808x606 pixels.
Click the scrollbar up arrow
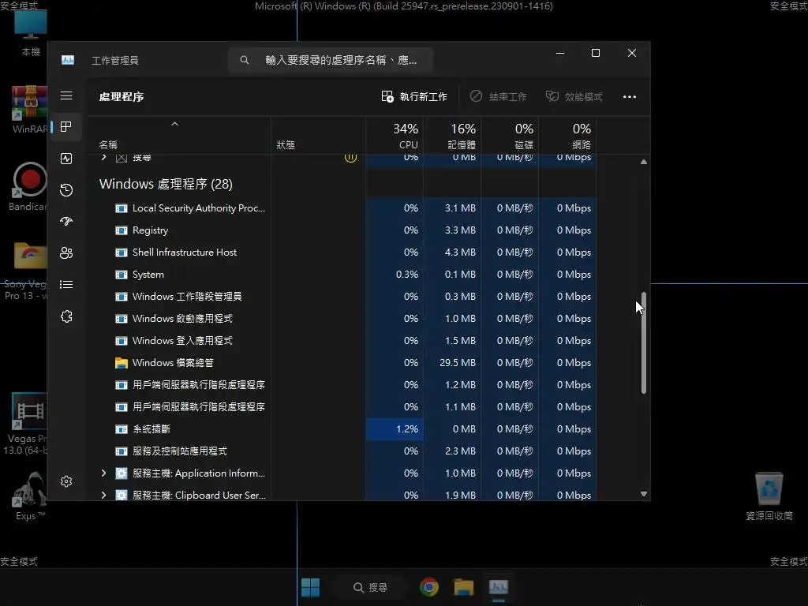644,162
